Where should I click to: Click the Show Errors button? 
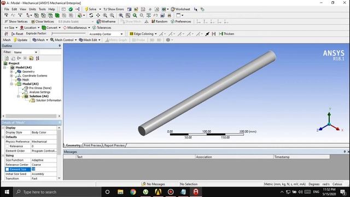pyautogui.click(x=113, y=9)
